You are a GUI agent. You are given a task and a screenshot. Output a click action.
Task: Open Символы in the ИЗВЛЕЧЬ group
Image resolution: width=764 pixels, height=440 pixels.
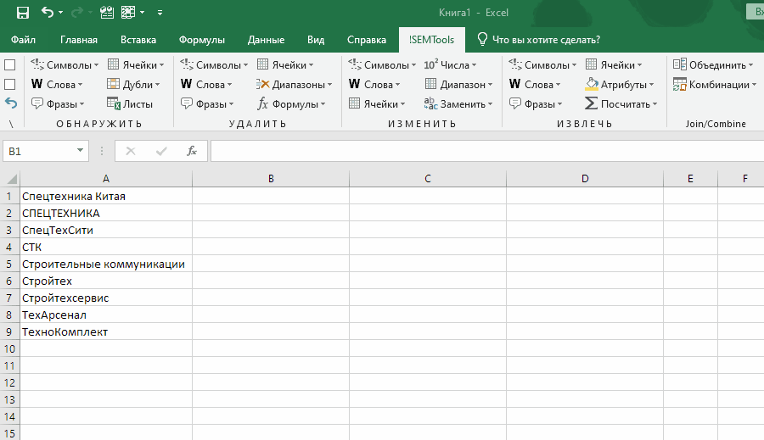click(x=542, y=64)
